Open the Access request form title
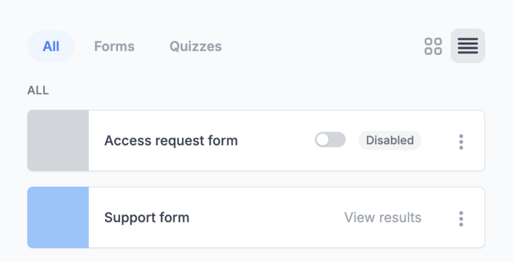This screenshot has width=513, height=264. coord(171,141)
